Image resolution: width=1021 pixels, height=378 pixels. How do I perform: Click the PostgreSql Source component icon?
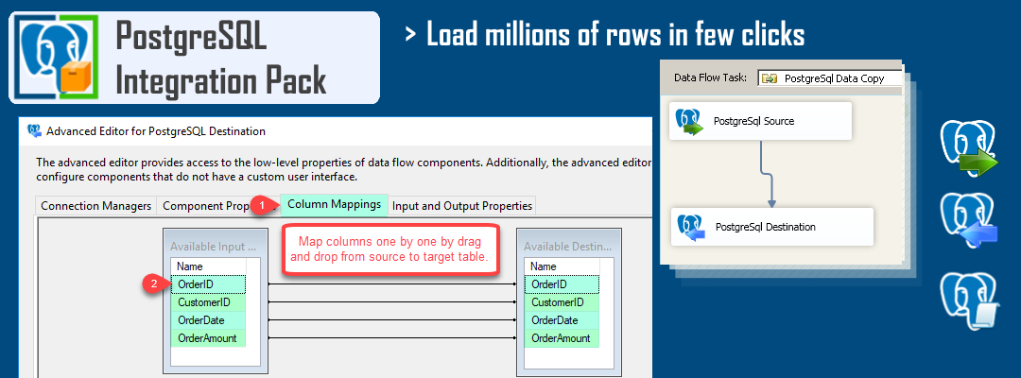coord(690,122)
